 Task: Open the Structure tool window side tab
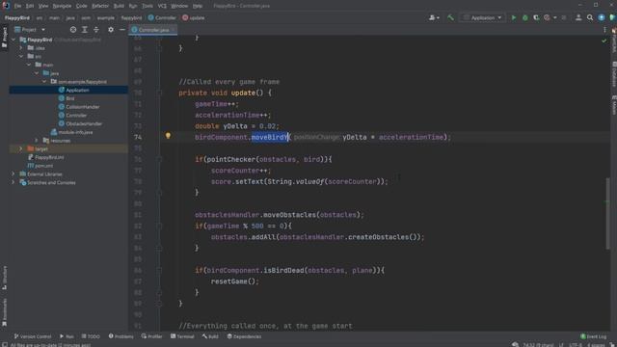(4, 278)
